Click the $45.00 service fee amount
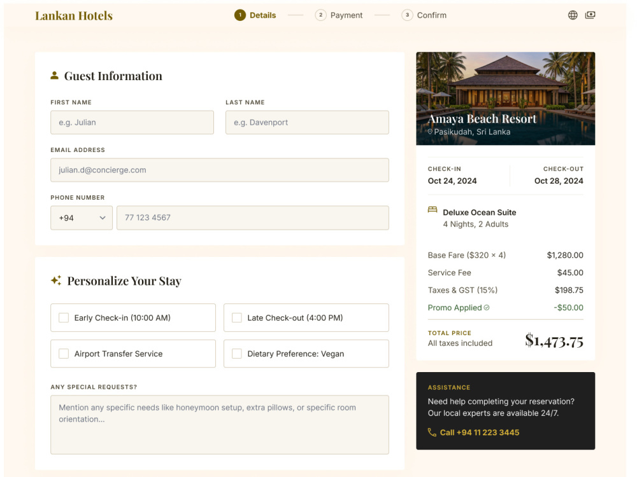 pyautogui.click(x=570, y=273)
